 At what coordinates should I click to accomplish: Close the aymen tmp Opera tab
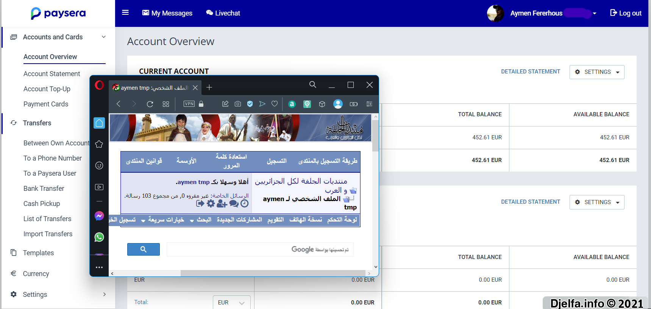click(195, 87)
